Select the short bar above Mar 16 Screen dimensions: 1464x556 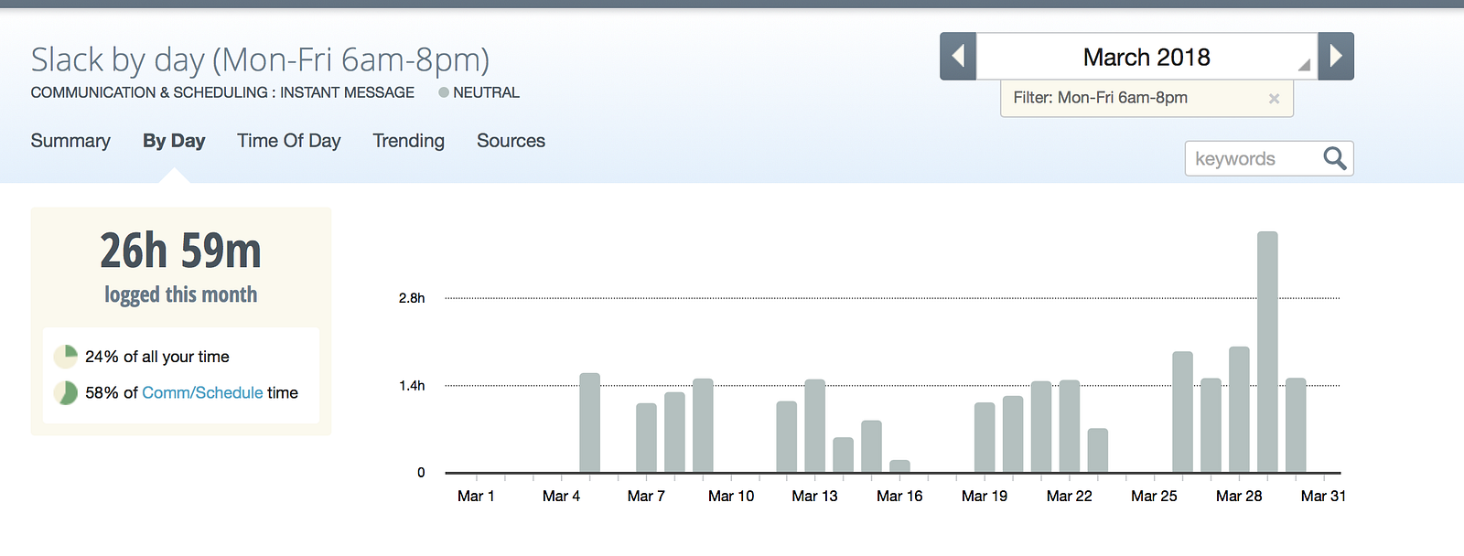pyautogui.click(x=899, y=466)
